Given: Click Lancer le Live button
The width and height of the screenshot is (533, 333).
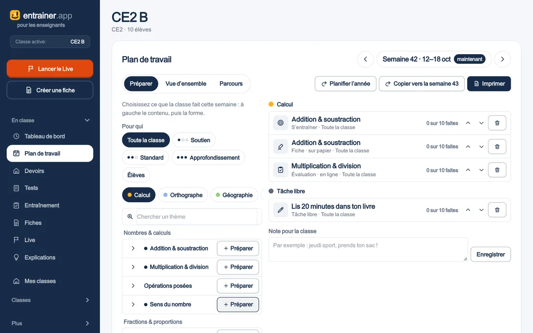Looking at the screenshot, I should point(50,69).
